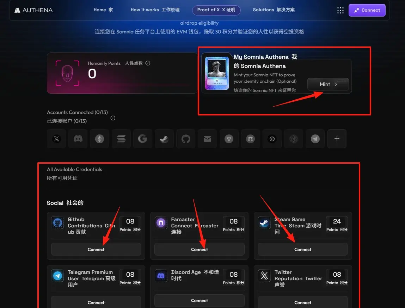Image resolution: width=405 pixels, height=308 pixels.
Task: Connect Github Contributions credential
Action: (96, 250)
